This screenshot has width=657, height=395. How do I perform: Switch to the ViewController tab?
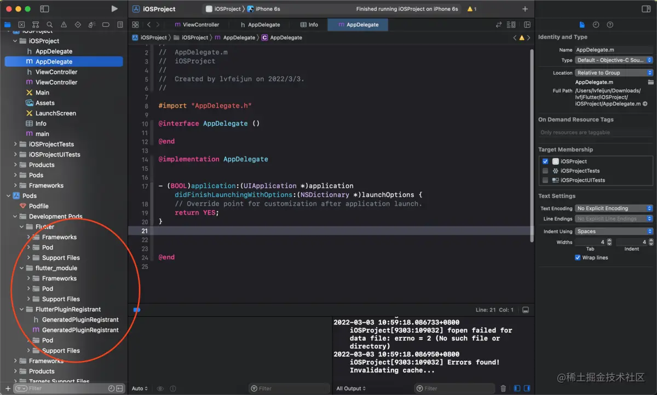tap(197, 25)
